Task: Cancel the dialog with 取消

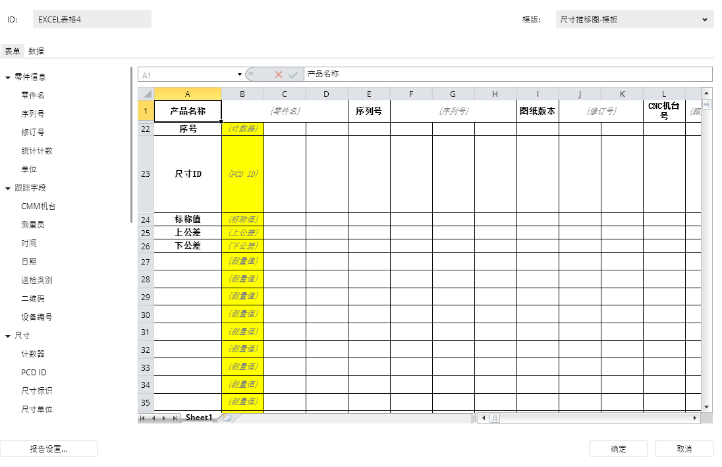Action: click(685, 448)
